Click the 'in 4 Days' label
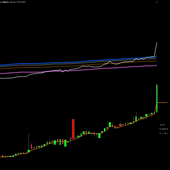Image resolution: width=170 pixels, height=170 pixels. click(x=164, y=133)
